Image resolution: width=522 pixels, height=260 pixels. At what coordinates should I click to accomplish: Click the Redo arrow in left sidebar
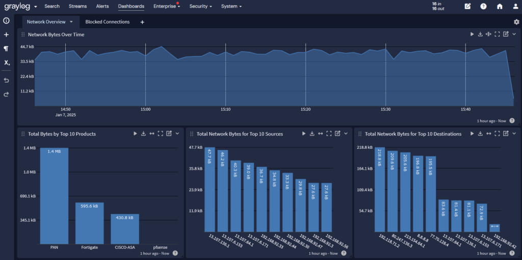click(x=6, y=94)
